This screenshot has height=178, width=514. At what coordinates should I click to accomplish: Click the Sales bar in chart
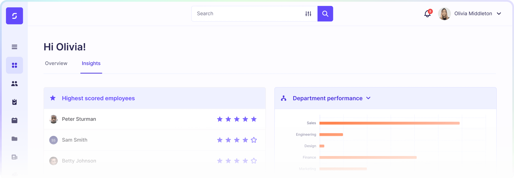coord(389,123)
